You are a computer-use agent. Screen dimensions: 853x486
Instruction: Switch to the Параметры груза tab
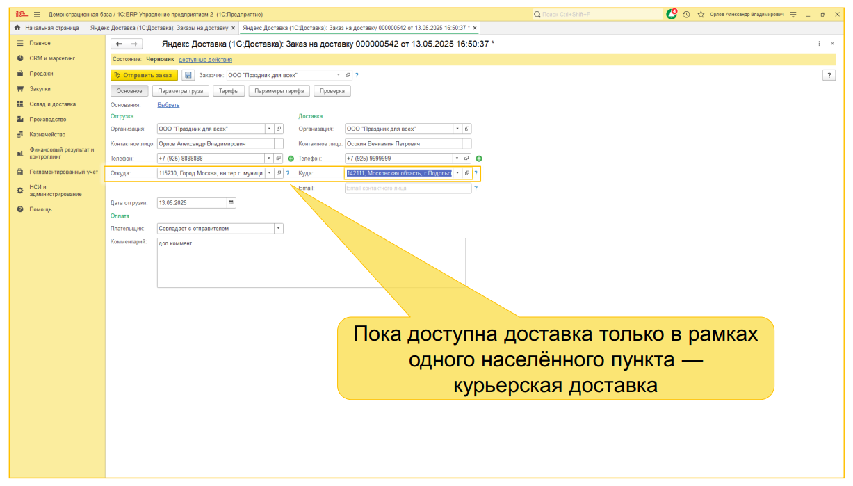tap(180, 90)
